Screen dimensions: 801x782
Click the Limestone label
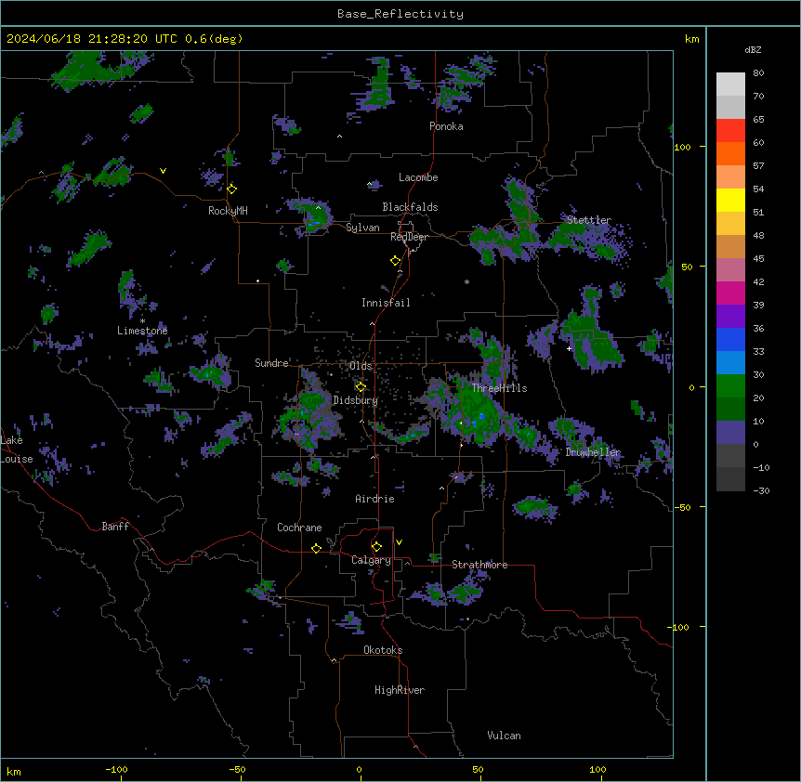pyautogui.click(x=142, y=331)
